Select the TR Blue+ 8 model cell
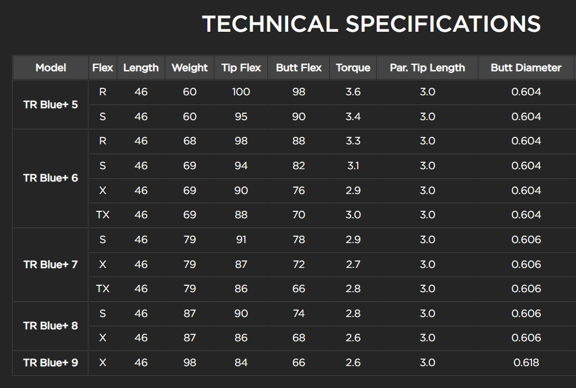The image size is (576, 388). 51,326
